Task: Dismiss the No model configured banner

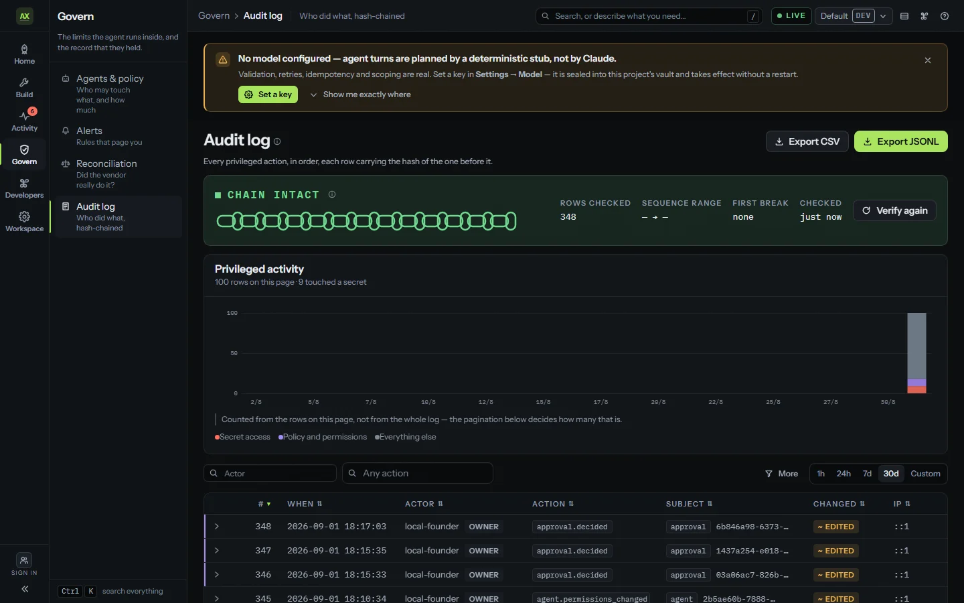Action: [928, 60]
